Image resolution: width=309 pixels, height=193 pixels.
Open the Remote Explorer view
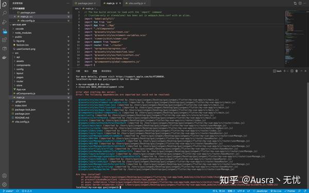[x=4, y=49]
